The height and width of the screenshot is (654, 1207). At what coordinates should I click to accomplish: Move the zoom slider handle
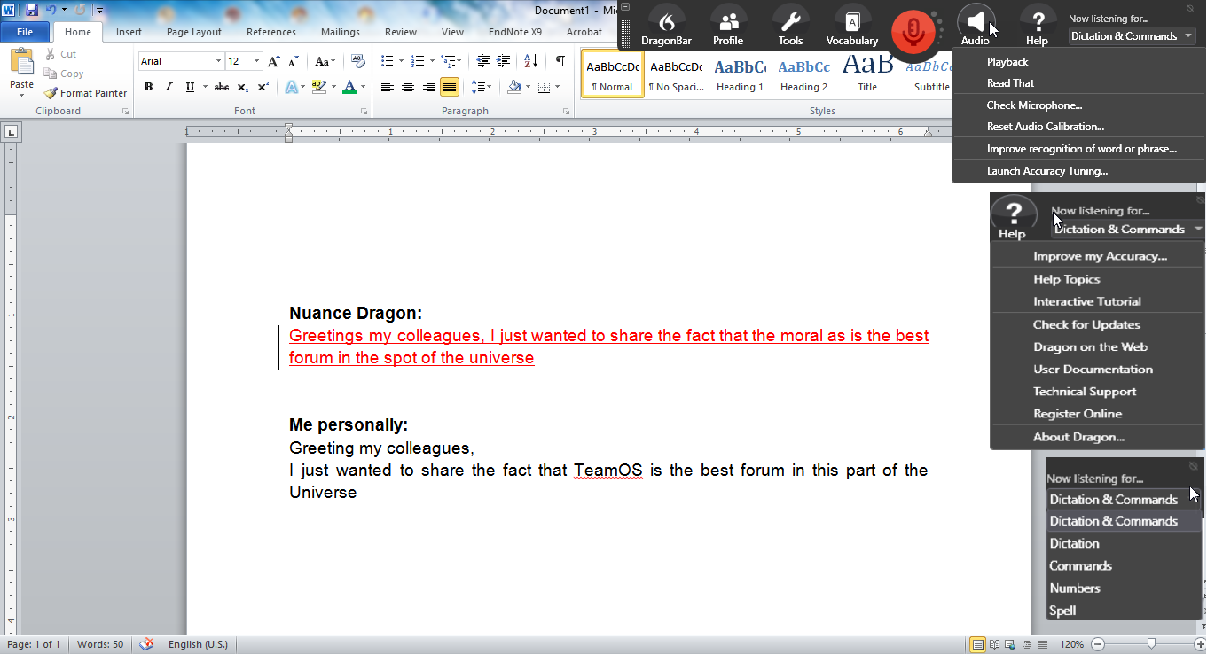tap(1150, 644)
